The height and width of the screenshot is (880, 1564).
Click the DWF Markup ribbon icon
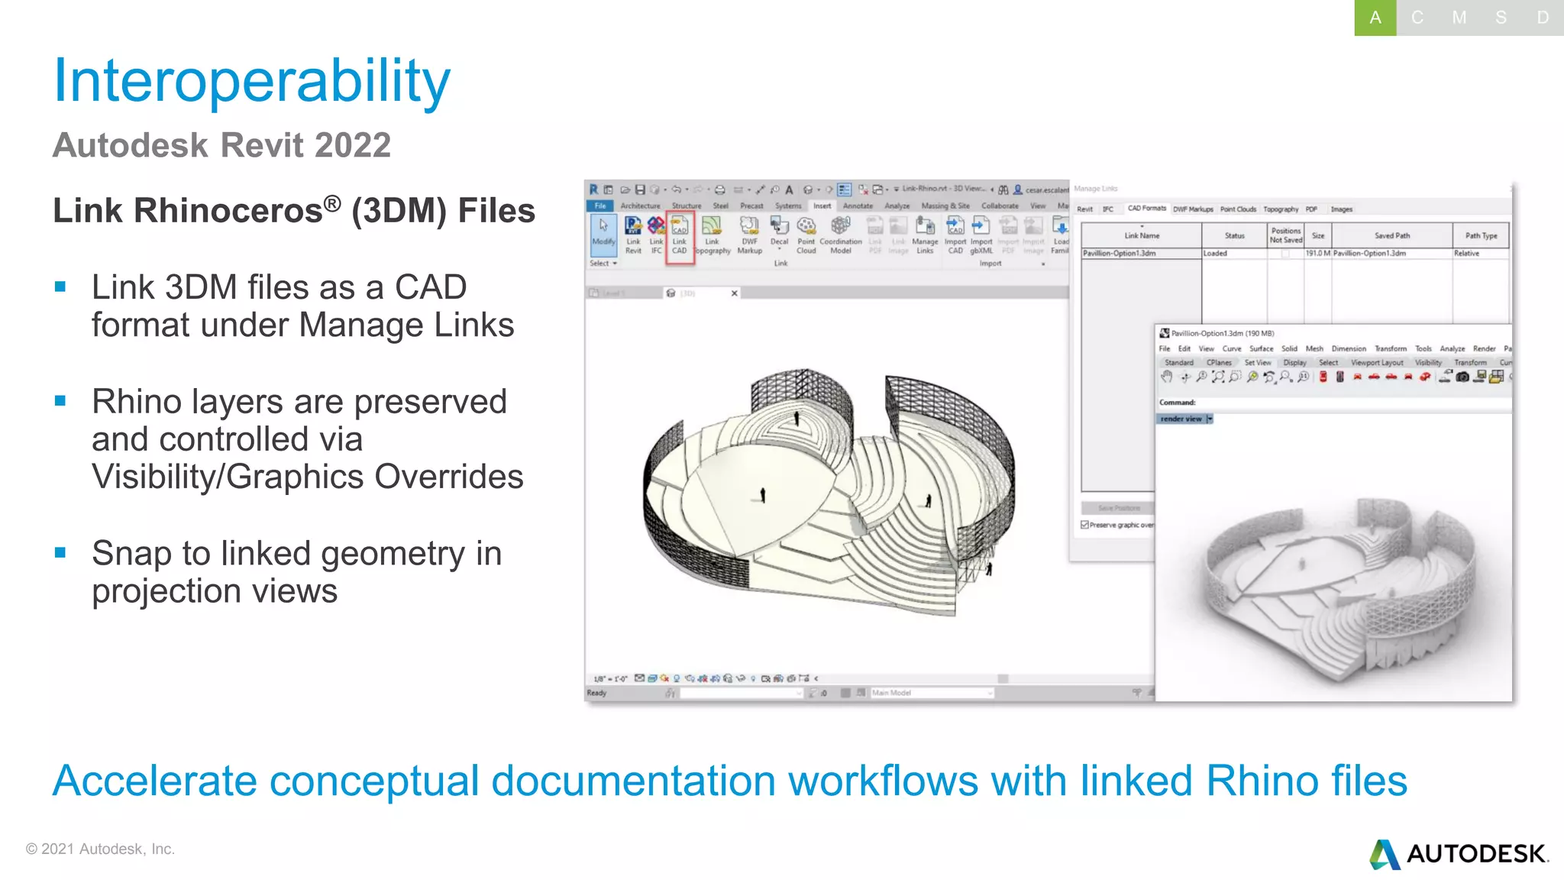coord(749,235)
